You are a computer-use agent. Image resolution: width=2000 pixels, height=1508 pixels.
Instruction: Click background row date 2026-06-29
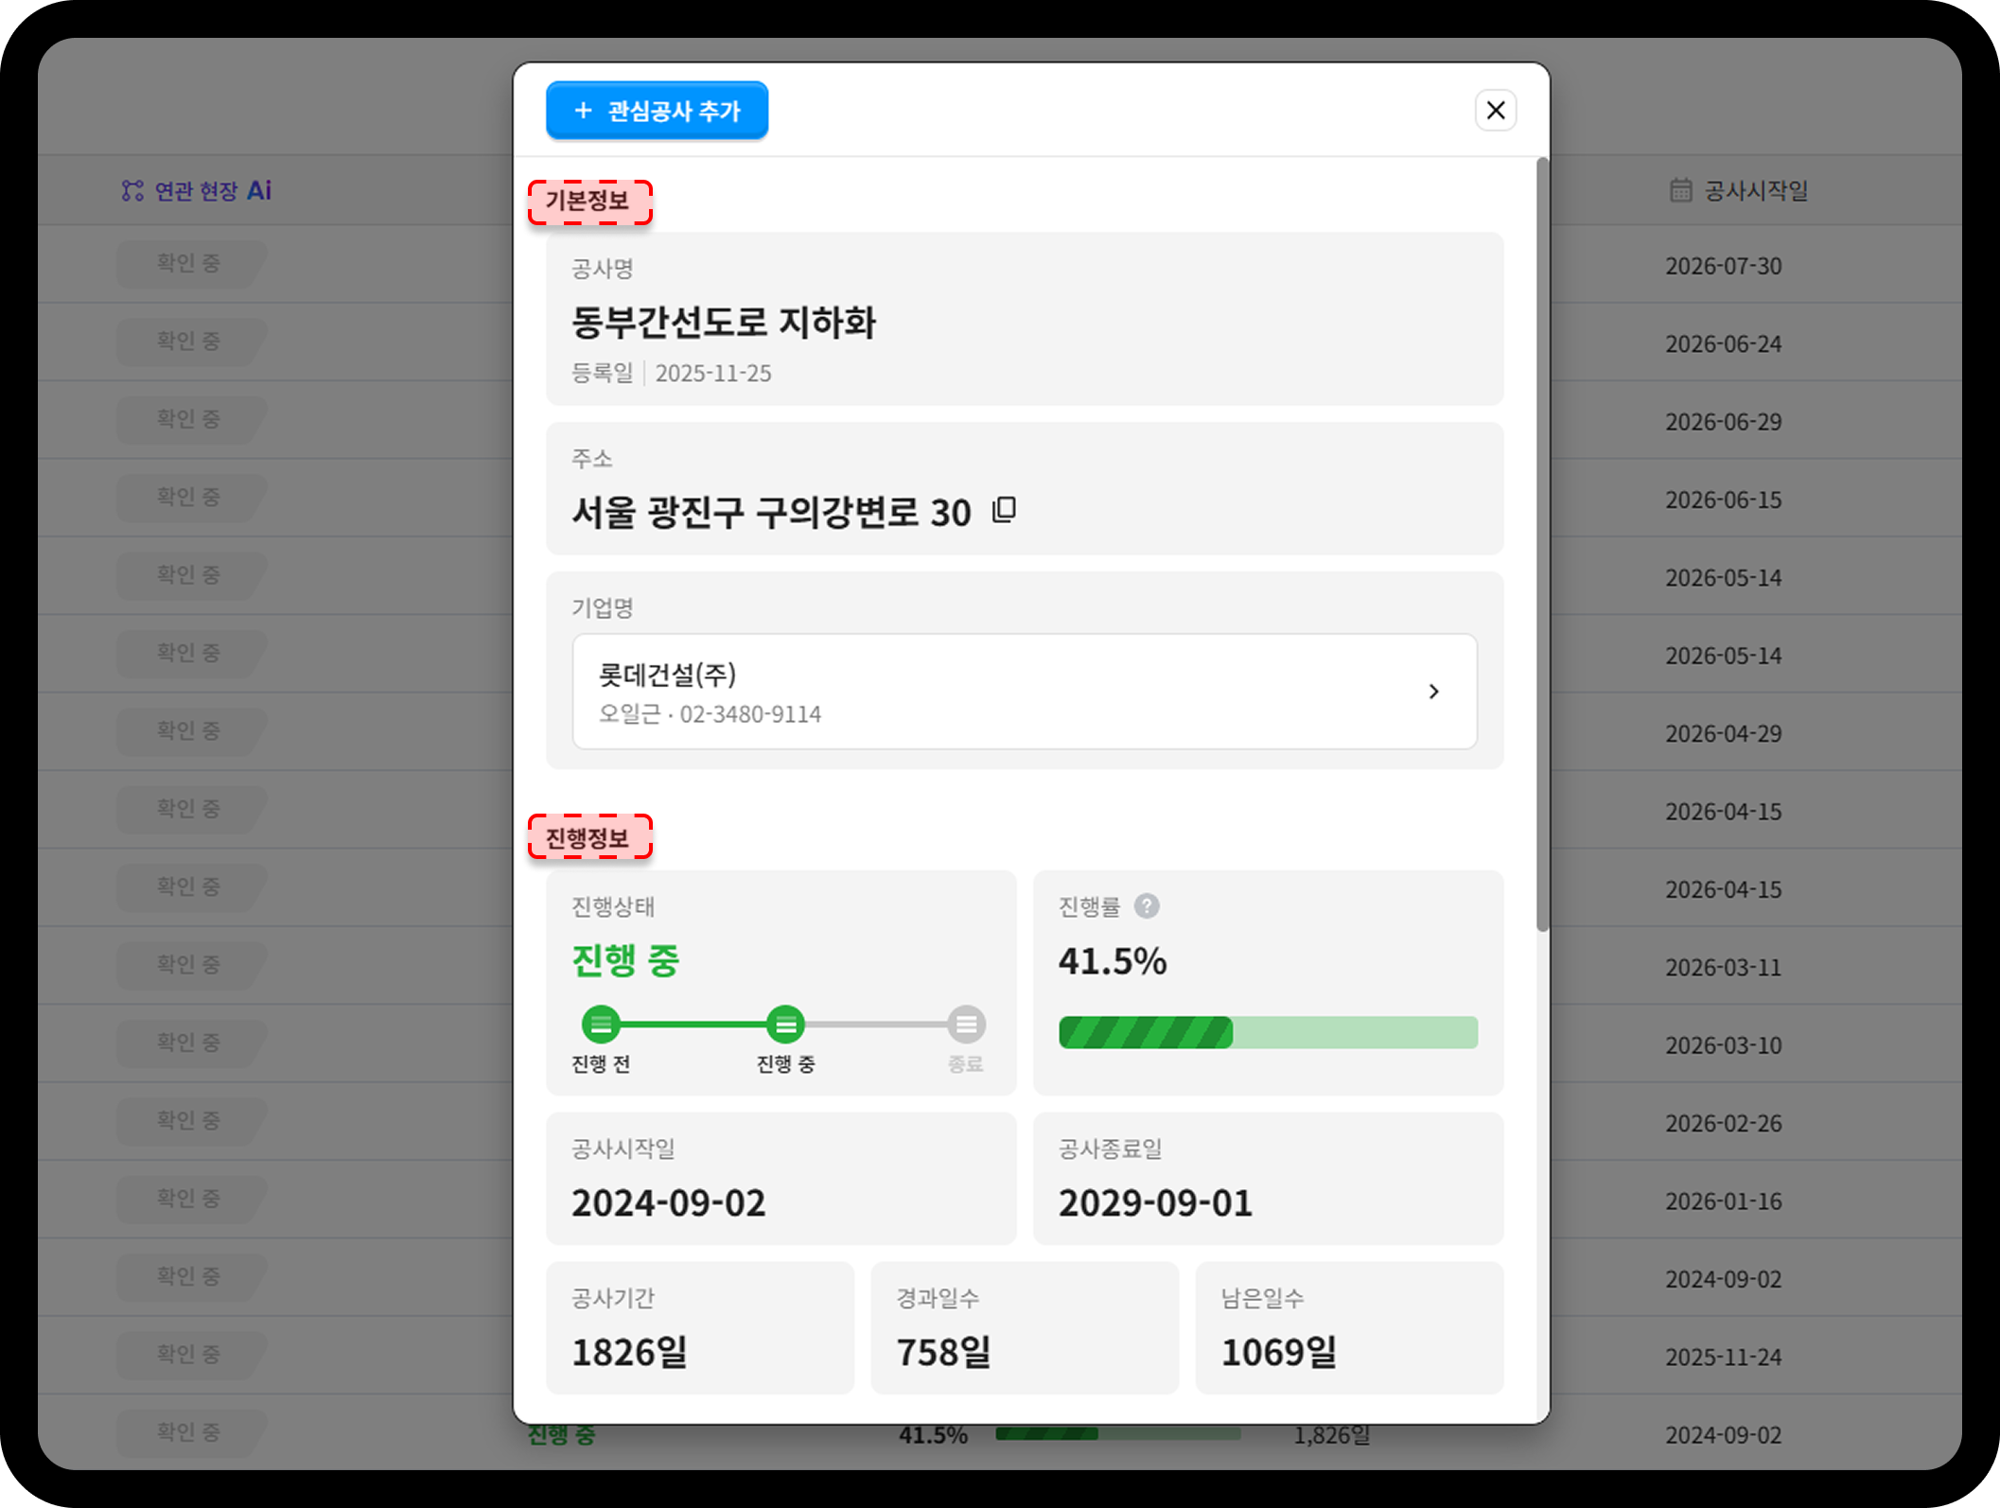click(x=1723, y=422)
